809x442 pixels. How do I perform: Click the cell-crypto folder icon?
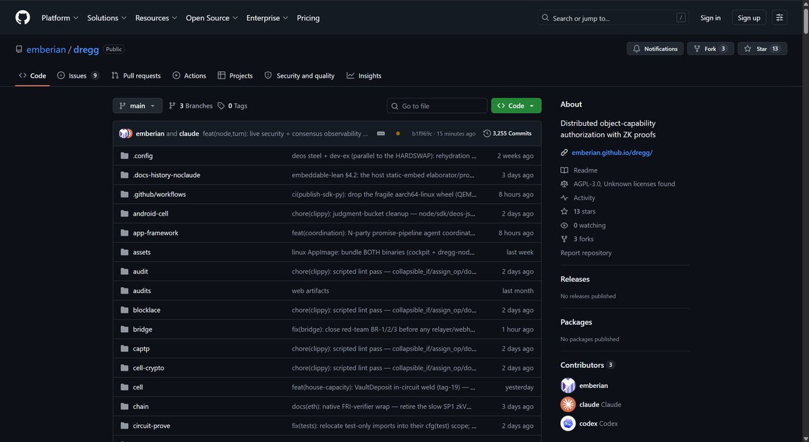coord(124,368)
